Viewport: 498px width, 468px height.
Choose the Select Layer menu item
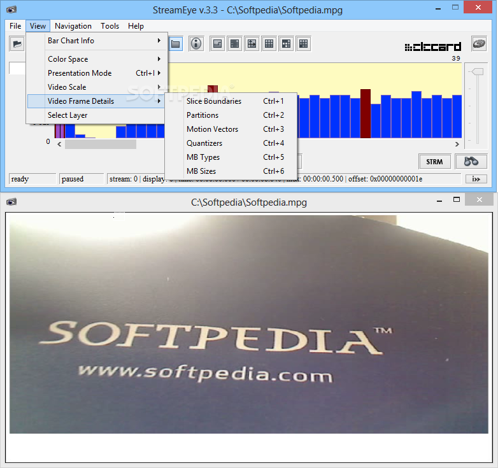(x=96, y=115)
